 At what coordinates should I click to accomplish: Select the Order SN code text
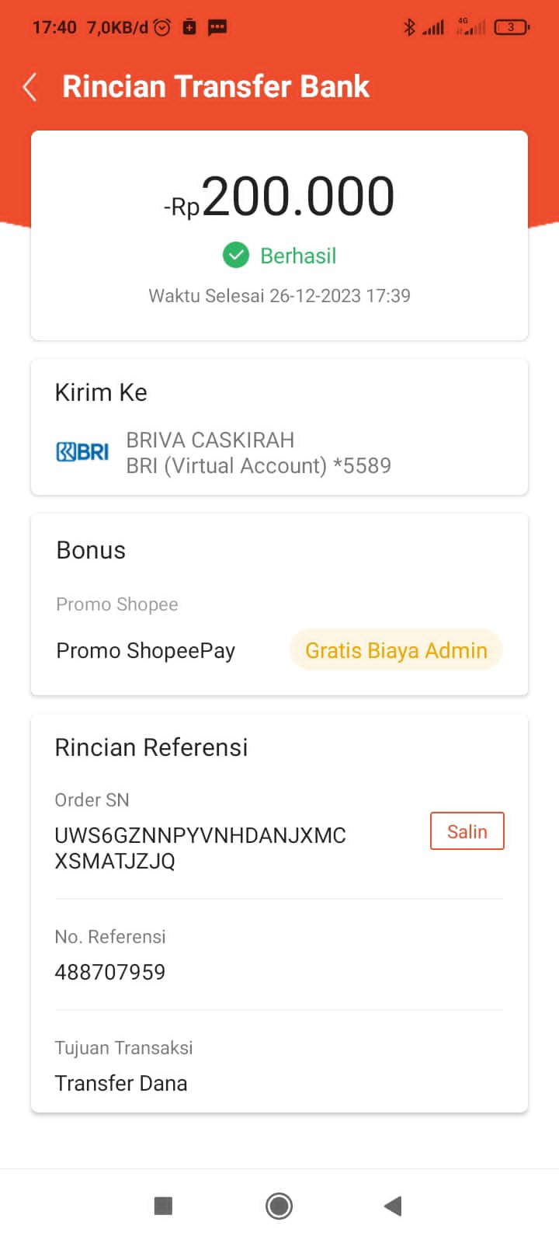click(200, 848)
